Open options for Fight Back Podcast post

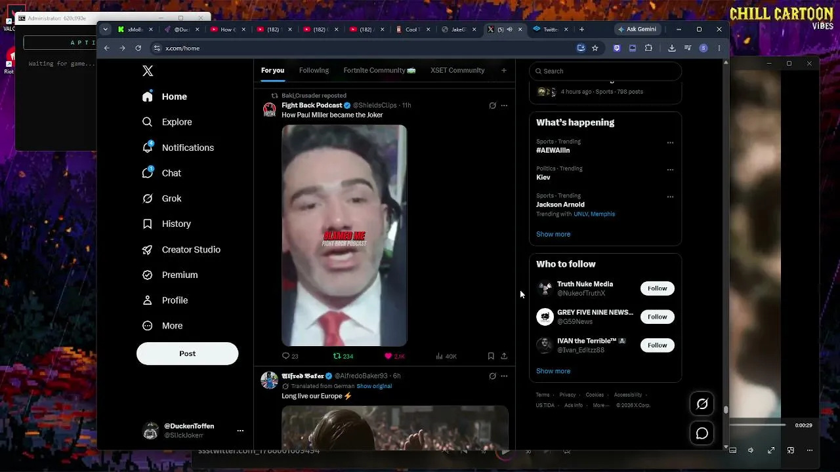pyautogui.click(x=504, y=106)
